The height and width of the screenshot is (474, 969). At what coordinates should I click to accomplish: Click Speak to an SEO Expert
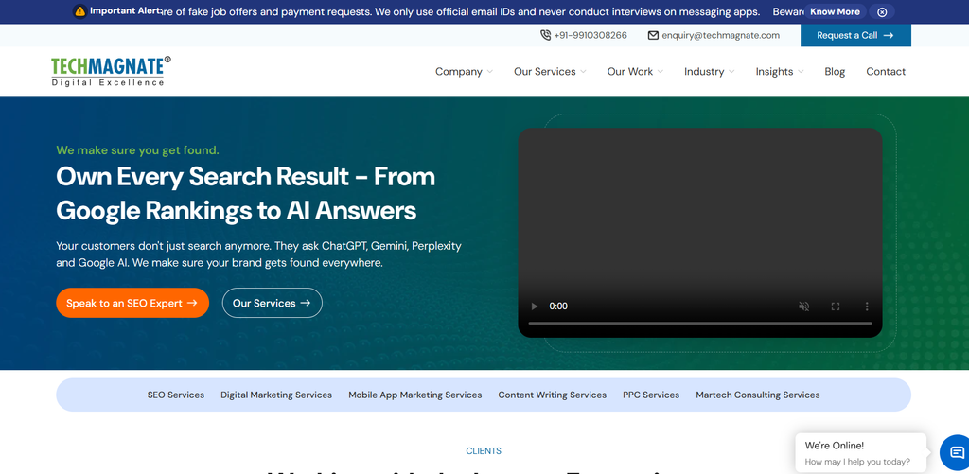132,303
